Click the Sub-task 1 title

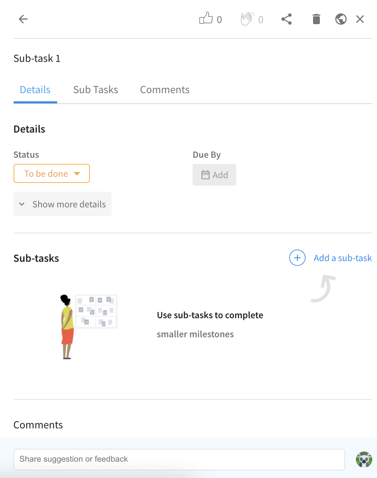[37, 58]
